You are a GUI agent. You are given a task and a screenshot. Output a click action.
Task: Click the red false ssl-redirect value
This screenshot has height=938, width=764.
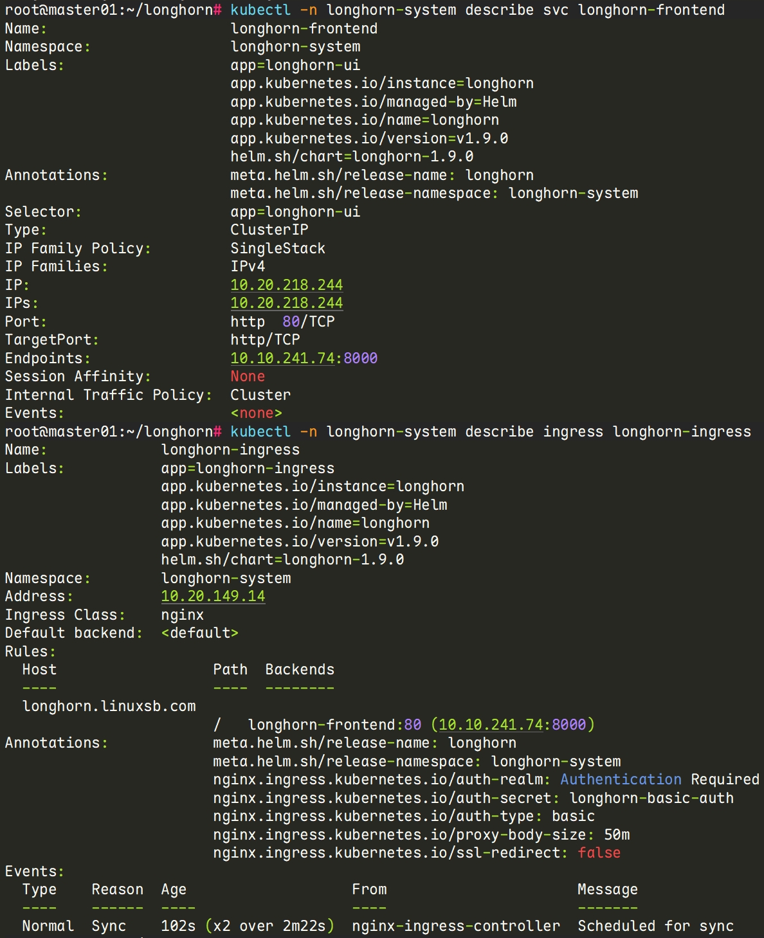point(599,852)
